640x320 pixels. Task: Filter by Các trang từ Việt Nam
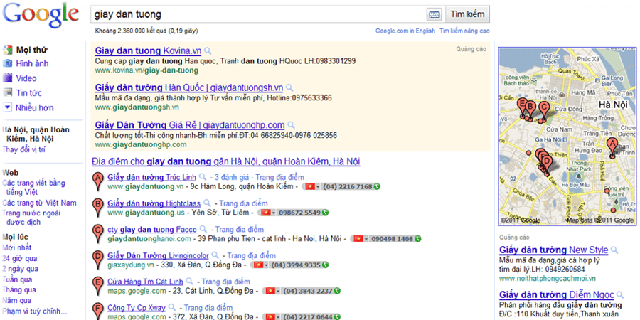39,203
